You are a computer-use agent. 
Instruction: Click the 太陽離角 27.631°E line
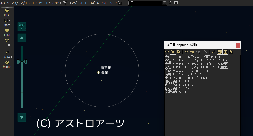(x=178, y=92)
